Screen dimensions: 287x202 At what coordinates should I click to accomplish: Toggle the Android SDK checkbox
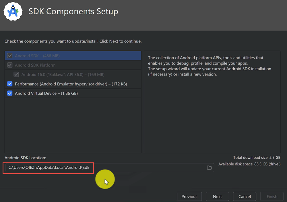point(10,56)
